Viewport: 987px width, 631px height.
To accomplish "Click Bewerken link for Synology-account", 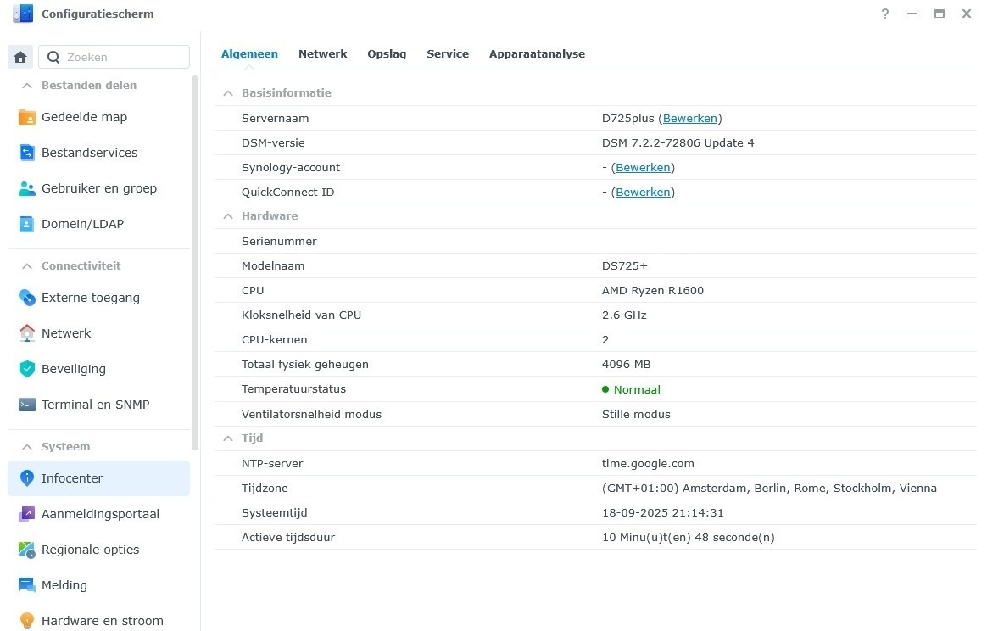I will coord(643,168).
